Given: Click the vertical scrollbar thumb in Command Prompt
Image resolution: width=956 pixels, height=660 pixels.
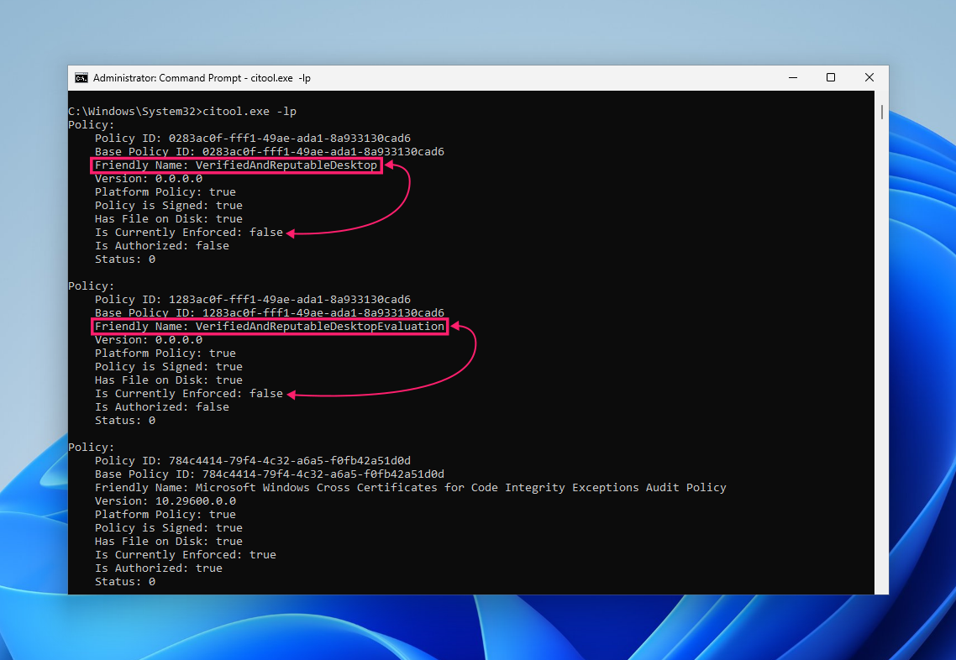Looking at the screenshot, I should click(881, 113).
